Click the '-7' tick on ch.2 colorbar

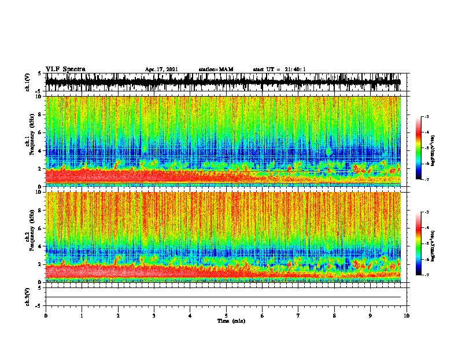(x=426, y=275)
